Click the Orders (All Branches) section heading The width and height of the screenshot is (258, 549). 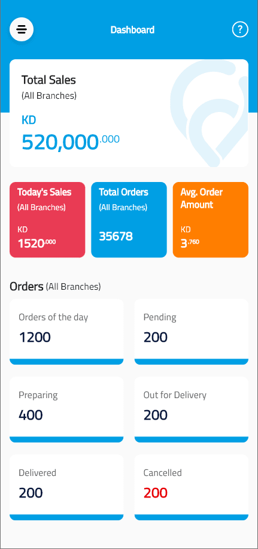coord(55,287)
